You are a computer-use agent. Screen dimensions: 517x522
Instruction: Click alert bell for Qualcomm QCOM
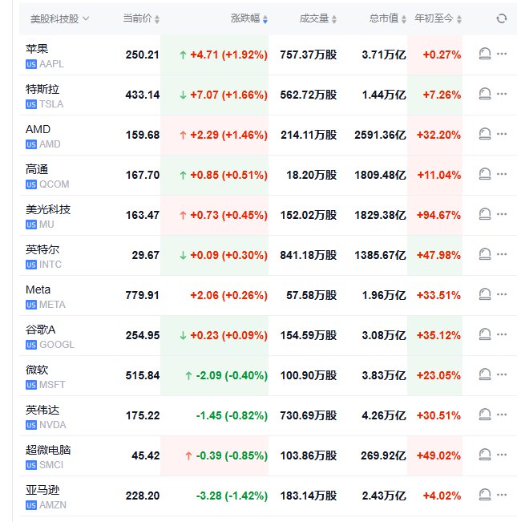(484, 174)
